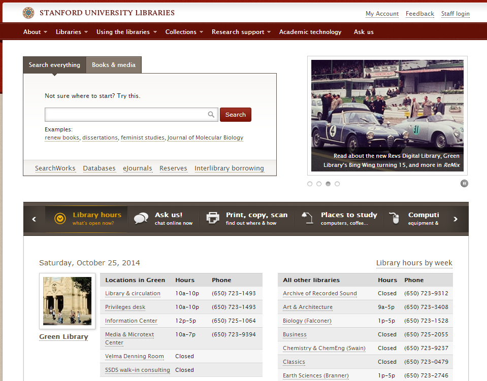This screenshot has width=487, height=381.
Task: Click the dissertations example link
Action: [x=100, y=137]
